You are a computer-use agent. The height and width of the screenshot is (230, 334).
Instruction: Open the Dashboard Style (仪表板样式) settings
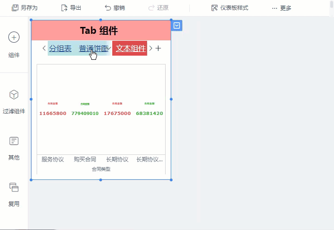pyautogui.click(x=230, y=8)
